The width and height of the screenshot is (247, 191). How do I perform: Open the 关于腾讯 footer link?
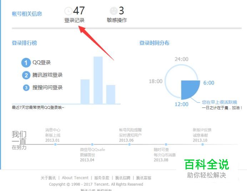(48, 178)
